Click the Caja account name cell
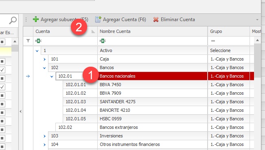This screenshot has width=265, height=150. [152, 59]
